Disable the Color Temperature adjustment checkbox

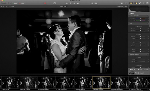pos(148,16)
